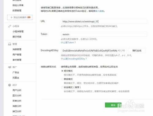
Task: Go to 消息管理 in the sidebar
Action: 17,49
